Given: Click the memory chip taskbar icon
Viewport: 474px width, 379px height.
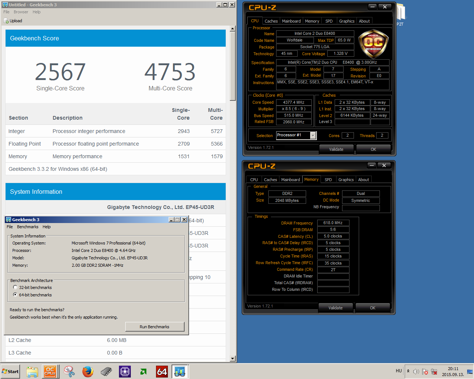Looking at the screenshot, I should pyautogui.click(x=106, y=371).
